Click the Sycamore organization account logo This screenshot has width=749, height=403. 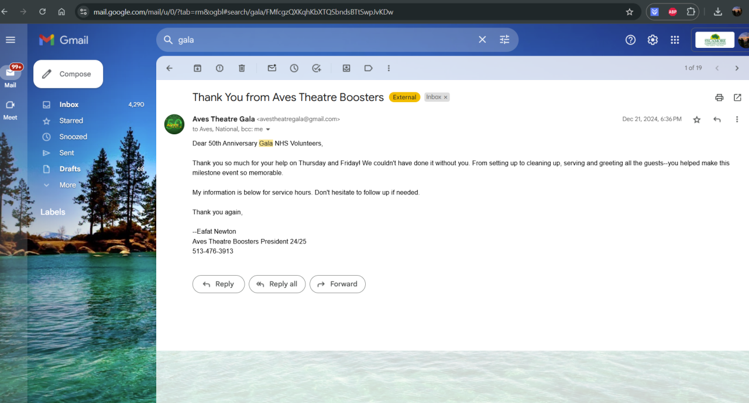tap(714, 40)
